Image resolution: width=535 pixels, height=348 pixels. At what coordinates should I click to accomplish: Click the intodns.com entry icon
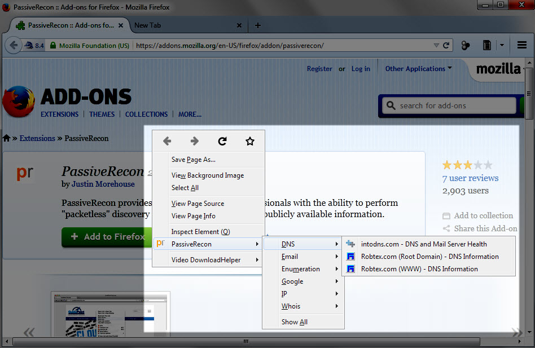(350, 244)
